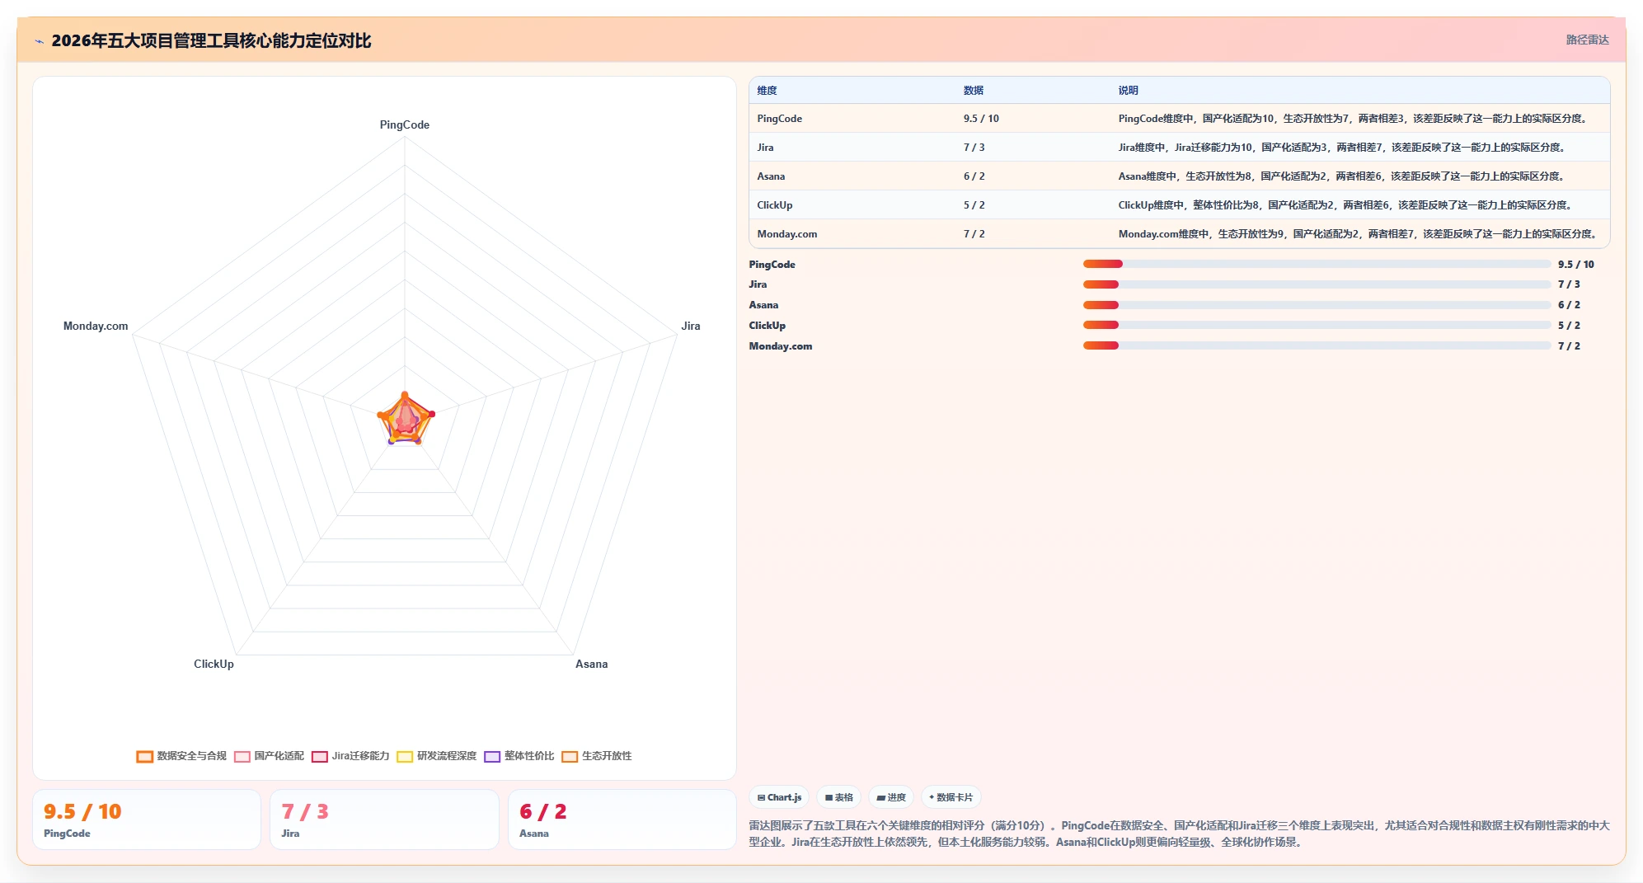Image resolution: width=1643 pixels, height=883 pixels.
Task: Click table value 7 / 3
Action: [x=974, y=148]
